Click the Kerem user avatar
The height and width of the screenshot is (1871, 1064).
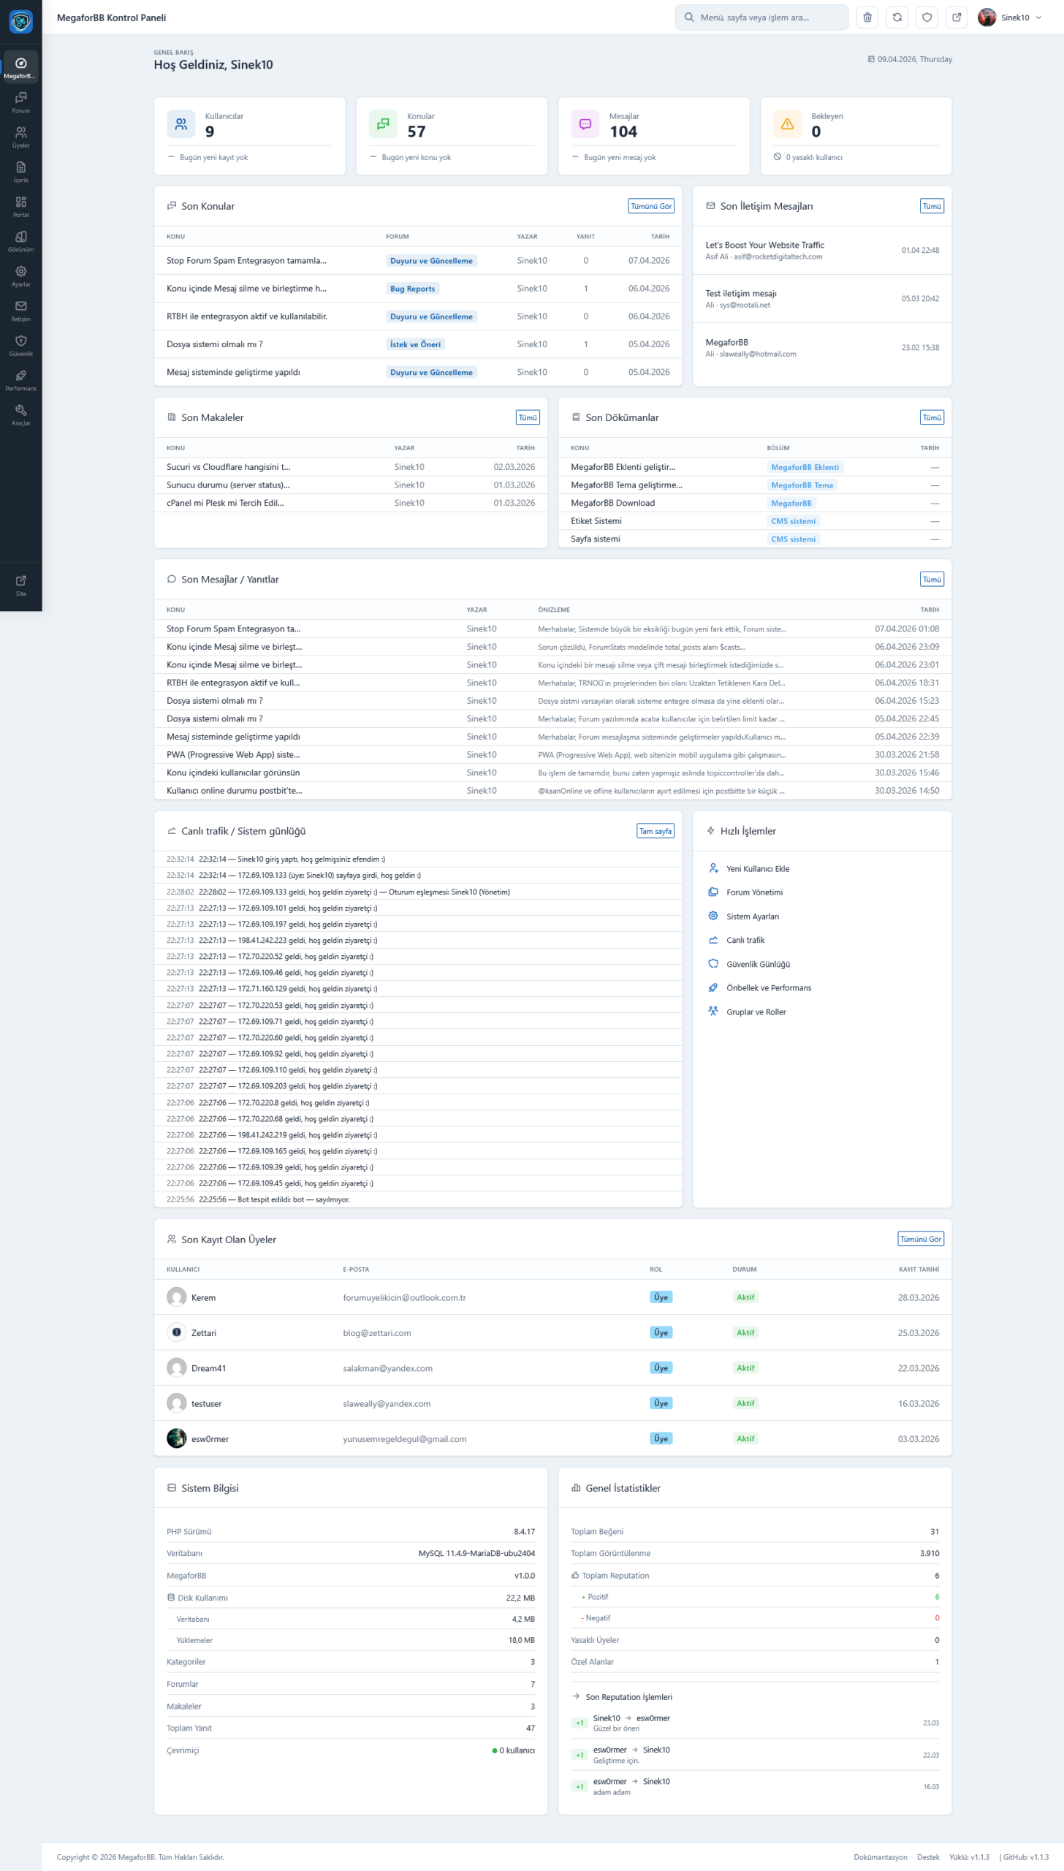click(176, 1297)
